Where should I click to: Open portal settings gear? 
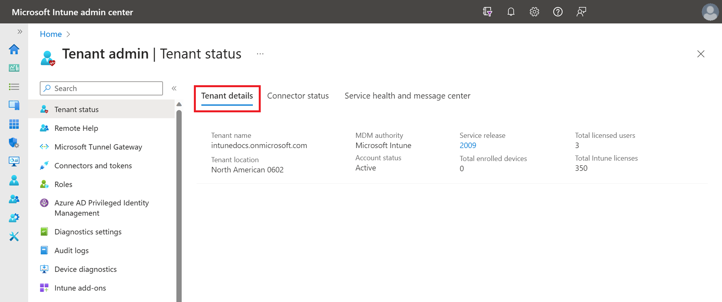534,12
